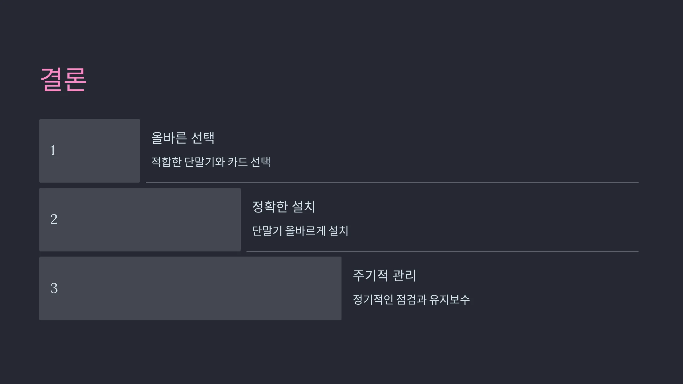Click the heading 정확한 설치
This screenshot has height=384, width=683.
coord(283,207)
